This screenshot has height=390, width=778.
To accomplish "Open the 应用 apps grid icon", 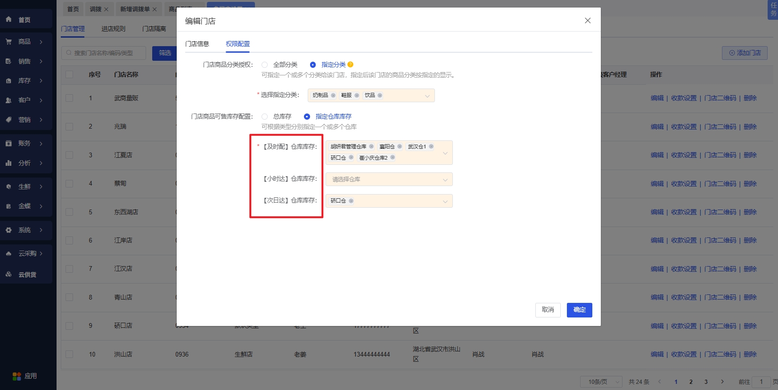I will tap(17, 376).
